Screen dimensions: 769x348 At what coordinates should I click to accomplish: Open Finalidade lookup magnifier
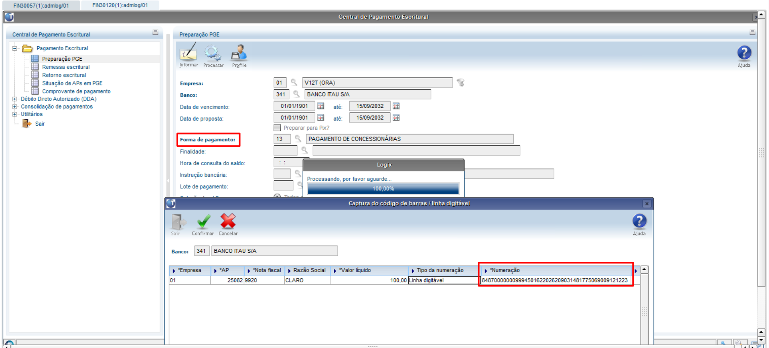coord(305,151)
